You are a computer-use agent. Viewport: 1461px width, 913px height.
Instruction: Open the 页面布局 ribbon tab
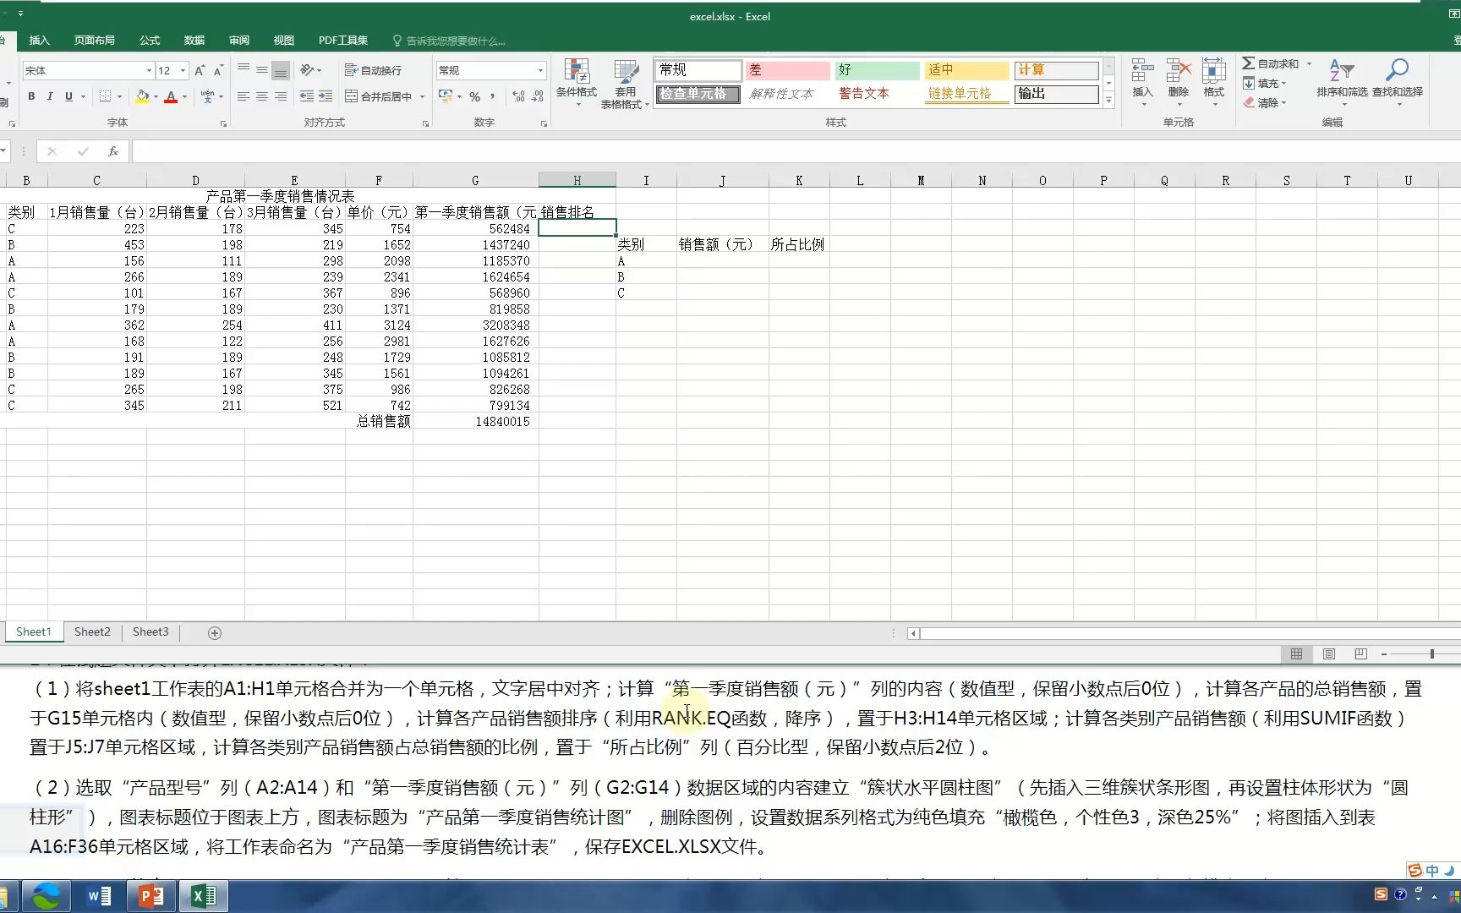94,40
